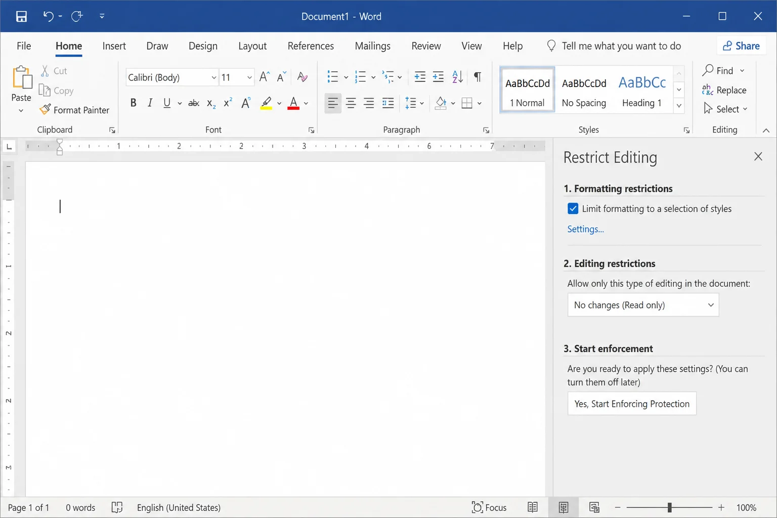The image size is (777, 518).
Task: Switch to Read Mode view
Action: [x=533, y=507]
